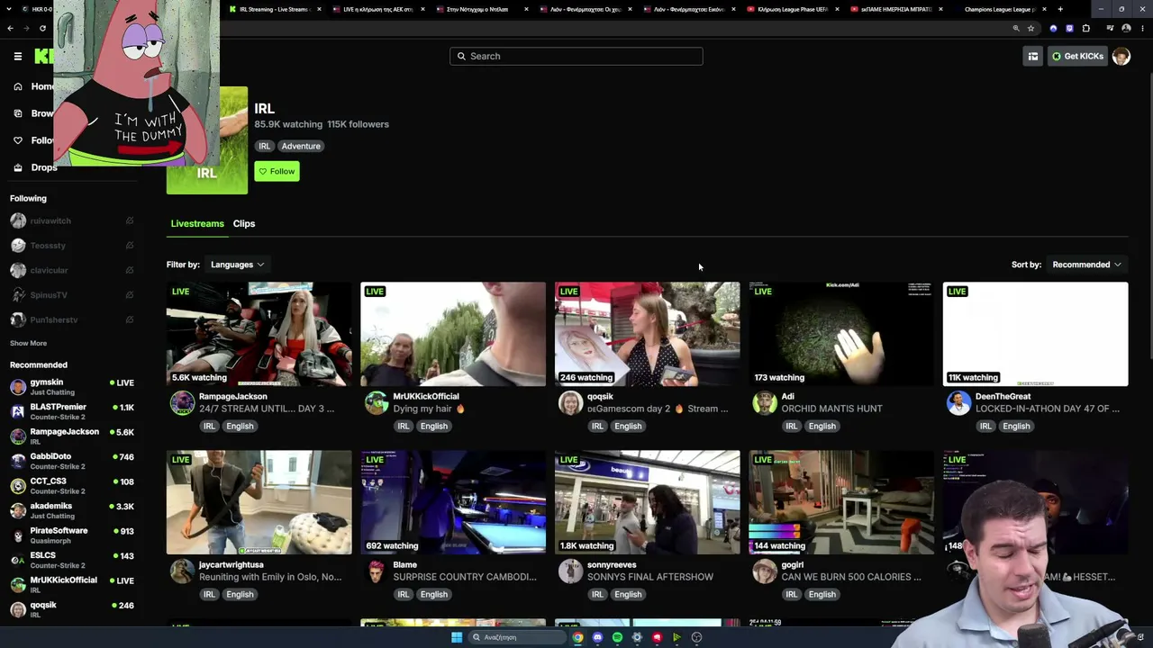The width and height of the screenshot is (1153, 648).
Task: Click Blame's stream card avatar
Action: (x=377, y=571)
